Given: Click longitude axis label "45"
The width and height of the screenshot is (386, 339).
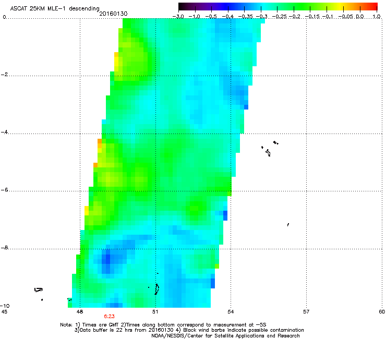Looking at the screenshot, I should tap(4, 312).
